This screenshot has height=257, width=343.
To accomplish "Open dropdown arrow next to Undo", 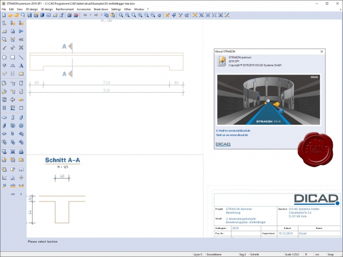I will point(90,15).
